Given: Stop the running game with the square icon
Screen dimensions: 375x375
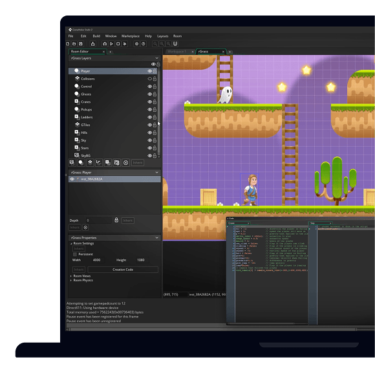Looking at the screenshot, I should pos(118,44).
